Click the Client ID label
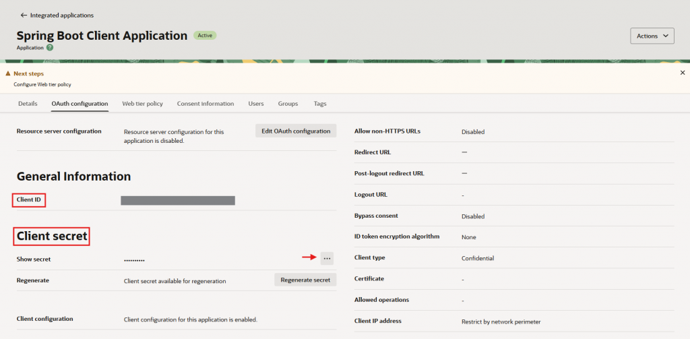 28,199
